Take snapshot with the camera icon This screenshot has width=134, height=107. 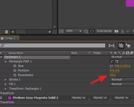(116, 31)
